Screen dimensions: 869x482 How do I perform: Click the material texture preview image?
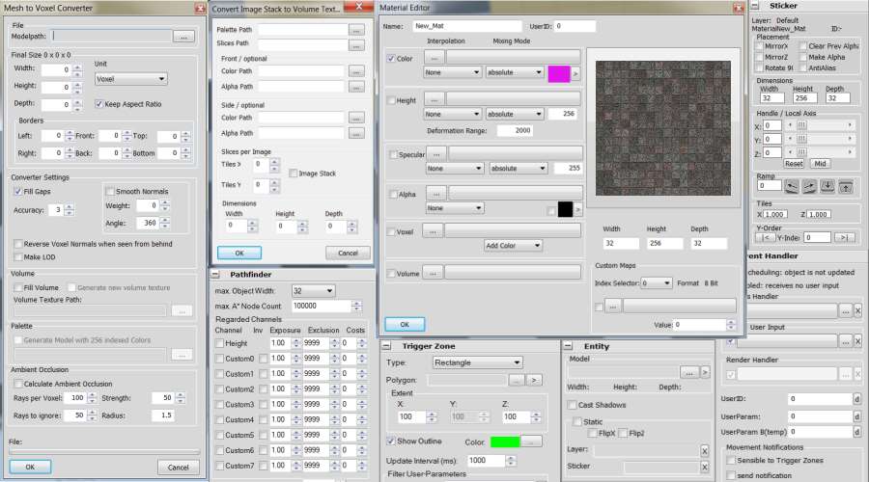click(x=663, y=128)
